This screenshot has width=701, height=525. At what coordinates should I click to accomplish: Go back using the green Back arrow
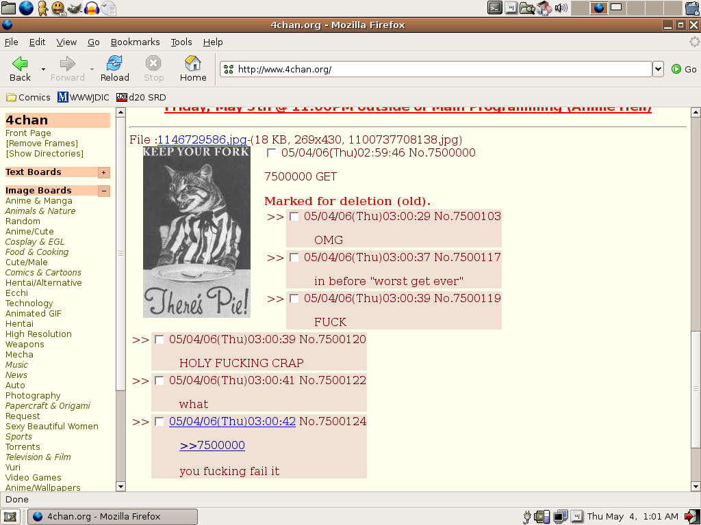[x=20, y=69]
